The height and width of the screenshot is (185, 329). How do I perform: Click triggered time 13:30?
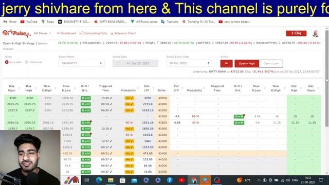click(x=106, y=98)
